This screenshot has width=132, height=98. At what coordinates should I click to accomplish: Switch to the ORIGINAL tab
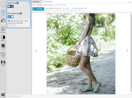[x=36, y=2]
